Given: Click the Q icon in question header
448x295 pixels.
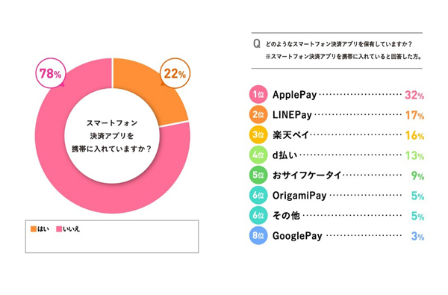Looking at the screenshot, I should click(x=257, y=44).
